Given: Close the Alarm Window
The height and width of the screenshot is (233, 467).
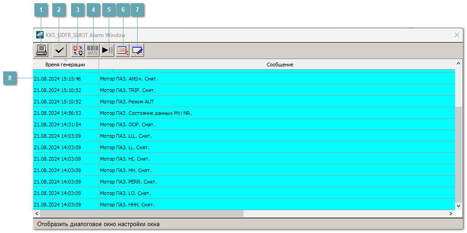Looking at the screenshot, I should [x=456, y=35].
